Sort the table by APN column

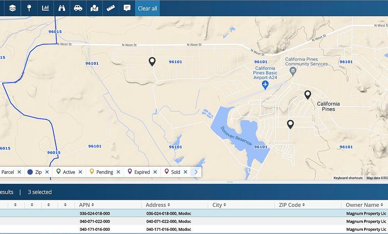(86, 205)
